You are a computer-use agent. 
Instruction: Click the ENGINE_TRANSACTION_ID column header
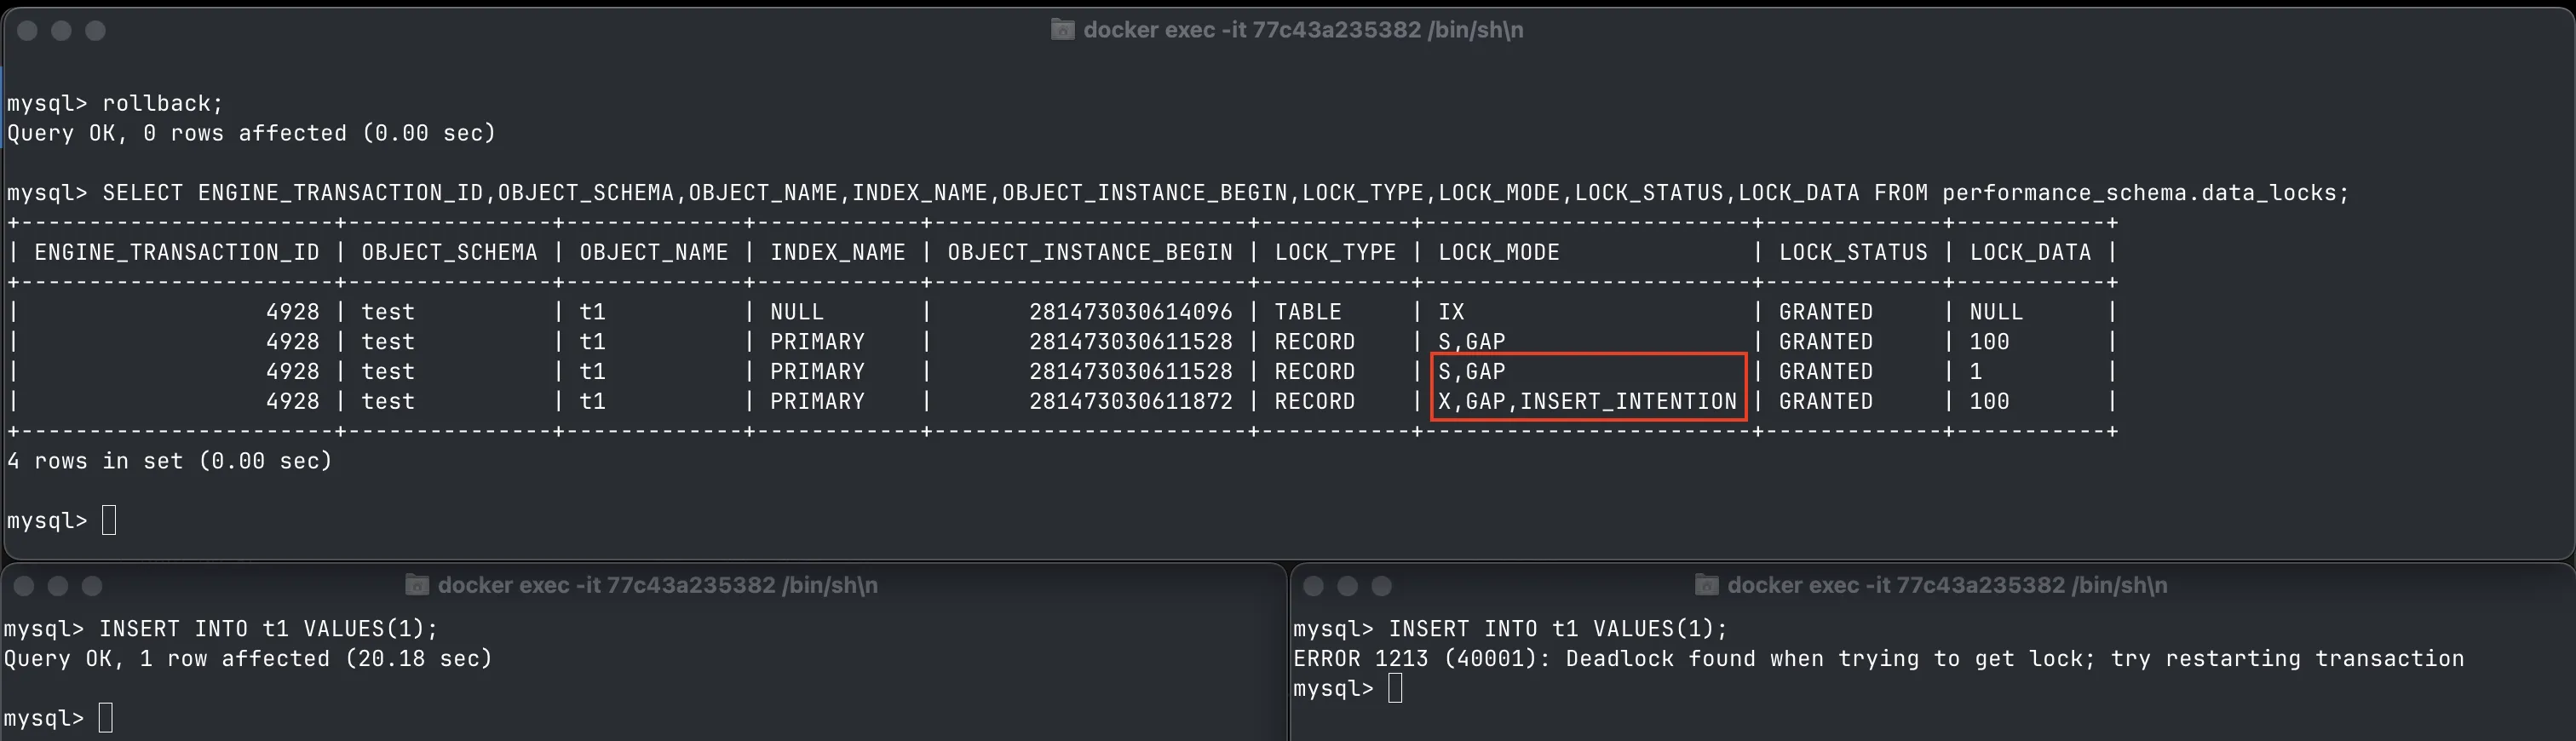(177, 252)
